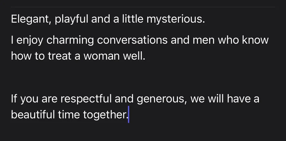Place cursor on the word "playful"

click(71, 19)
